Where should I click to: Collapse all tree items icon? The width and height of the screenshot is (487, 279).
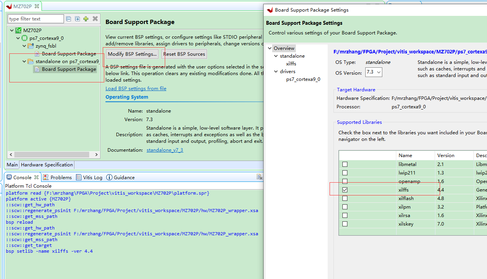point(69,19)
